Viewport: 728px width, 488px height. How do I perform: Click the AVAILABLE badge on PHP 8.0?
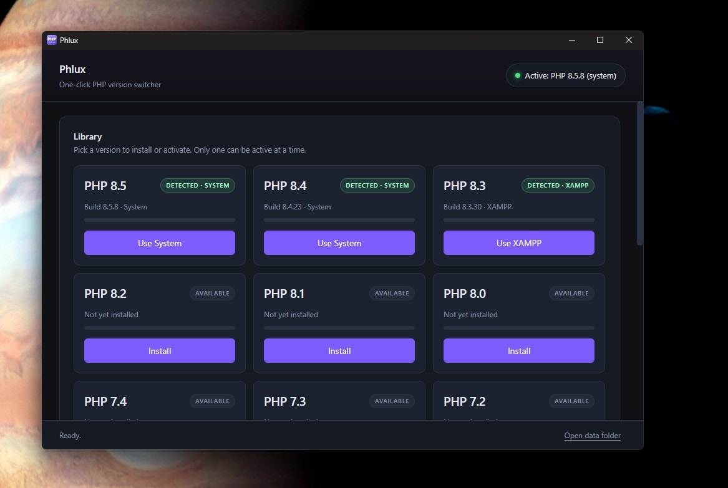point(571,293)
